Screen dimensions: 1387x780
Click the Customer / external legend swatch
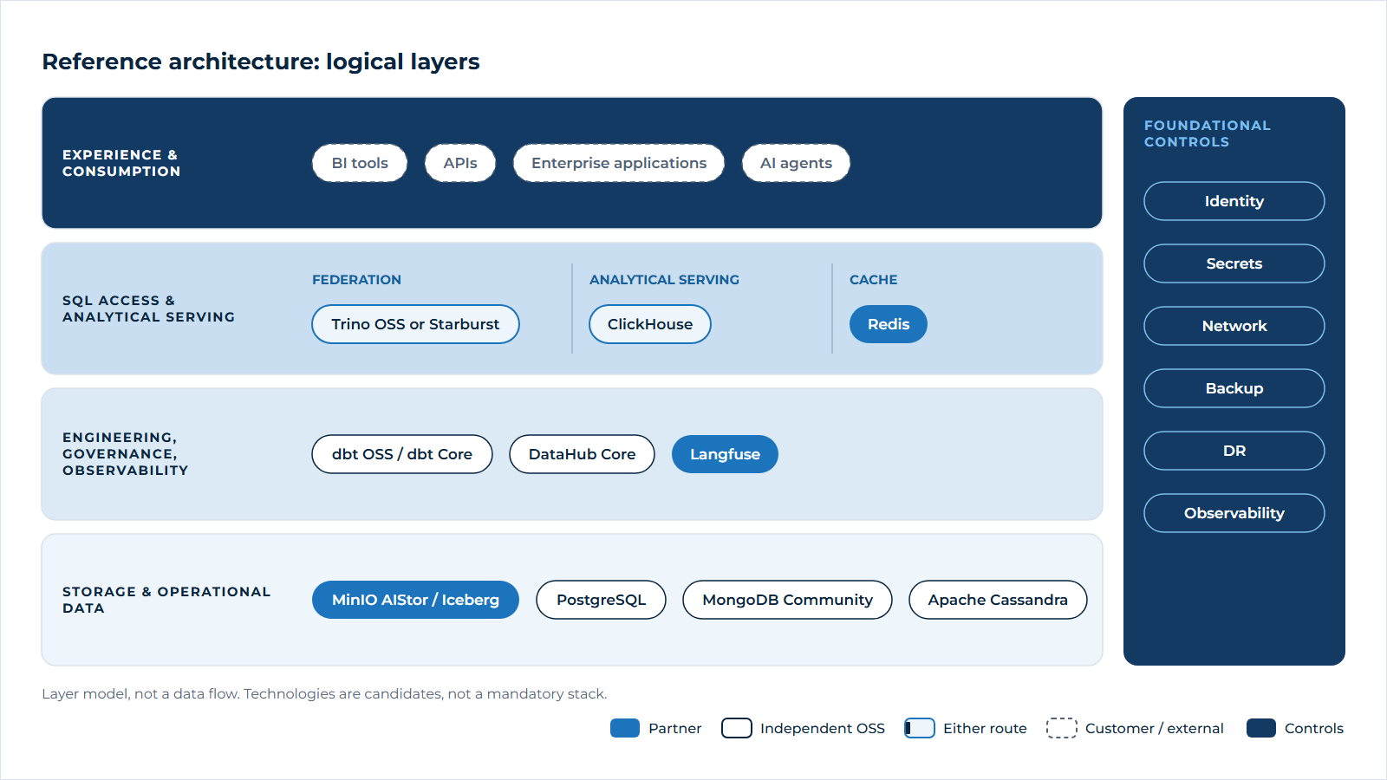click(x=1062, y=728)
